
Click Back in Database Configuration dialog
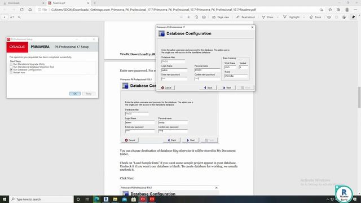208,88
